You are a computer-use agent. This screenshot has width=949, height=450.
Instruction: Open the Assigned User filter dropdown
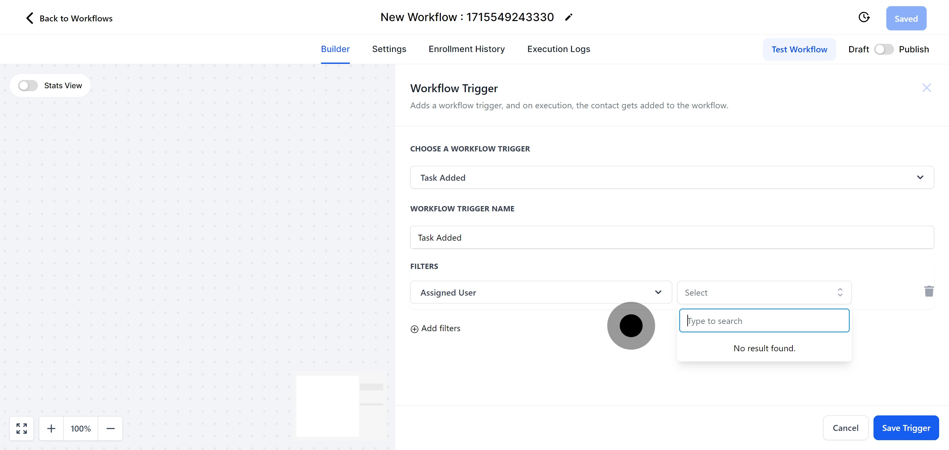(540, 293)
